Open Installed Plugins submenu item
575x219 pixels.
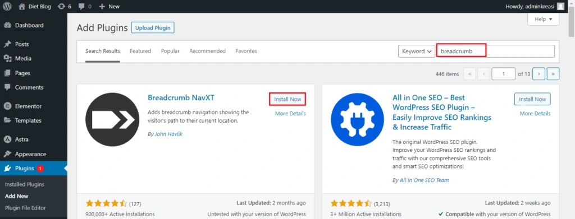pos(25,184)
